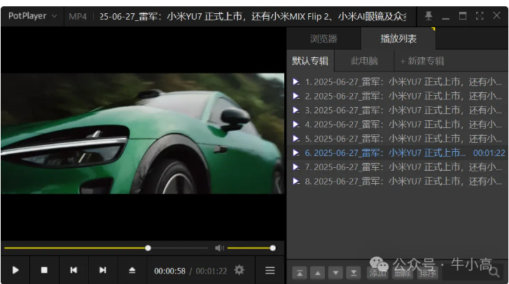Select playlist item 1
The height and width of the screenshot is (284, 509).
397,82
